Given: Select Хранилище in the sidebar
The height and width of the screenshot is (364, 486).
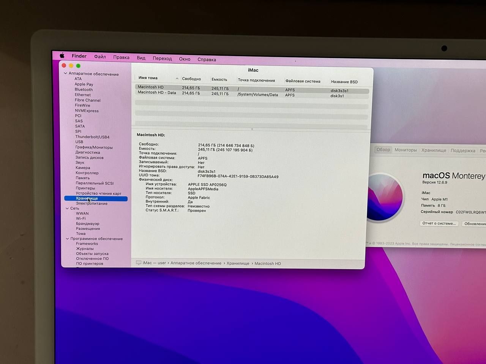Looking at the screenshot, I should (x=96, y=198).
